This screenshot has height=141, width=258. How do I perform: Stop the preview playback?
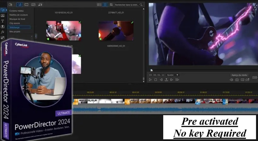point(156,80)
